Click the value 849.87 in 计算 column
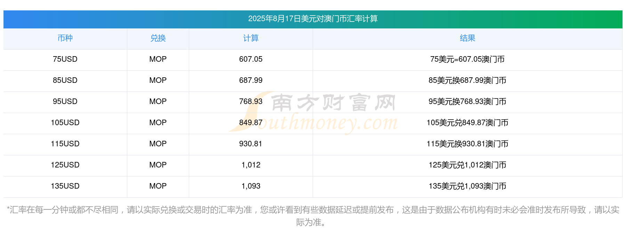626x233 pixels. tap(251, 123)
